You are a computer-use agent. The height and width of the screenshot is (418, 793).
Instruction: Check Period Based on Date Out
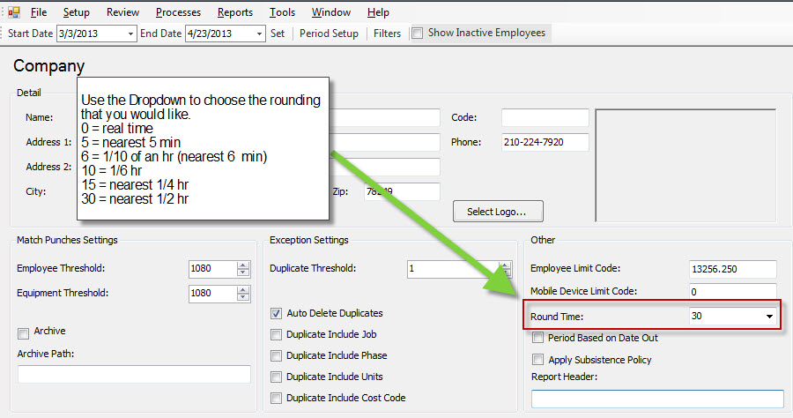pyautogui.click(x=538, y=338)
